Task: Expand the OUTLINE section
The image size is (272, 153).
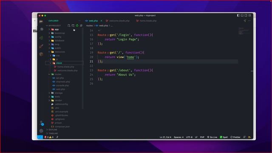Action: [53, 130]
